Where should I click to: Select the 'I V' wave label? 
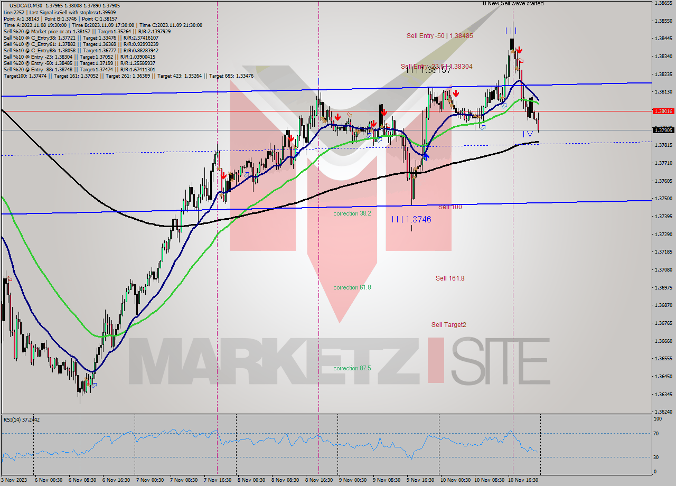point(528,134)
